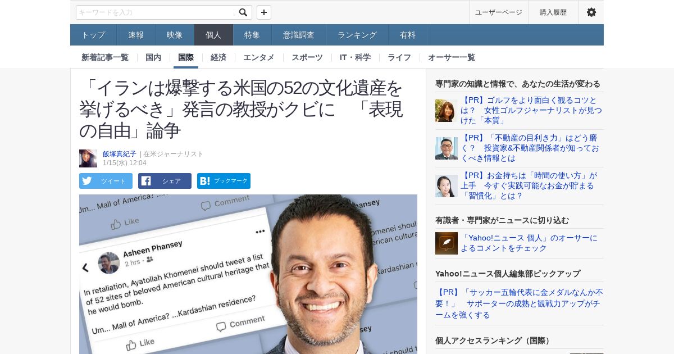Open the 意識調査 tab
Image resolution: width=674 pixels, height=354 pixels.
(299, 35)
